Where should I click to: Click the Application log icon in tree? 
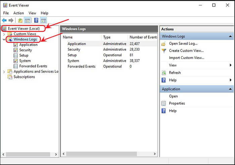point(15,45)
